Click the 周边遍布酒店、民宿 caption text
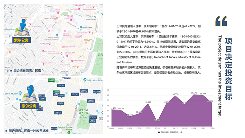 point(27,71)
